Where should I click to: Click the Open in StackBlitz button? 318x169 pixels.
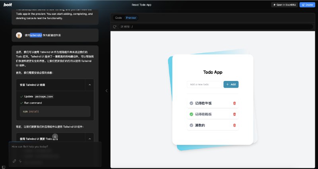point(285,5)
